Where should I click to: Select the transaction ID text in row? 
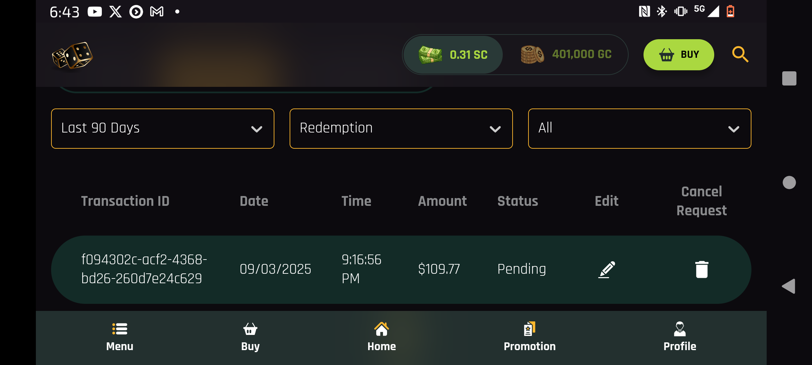144,269
